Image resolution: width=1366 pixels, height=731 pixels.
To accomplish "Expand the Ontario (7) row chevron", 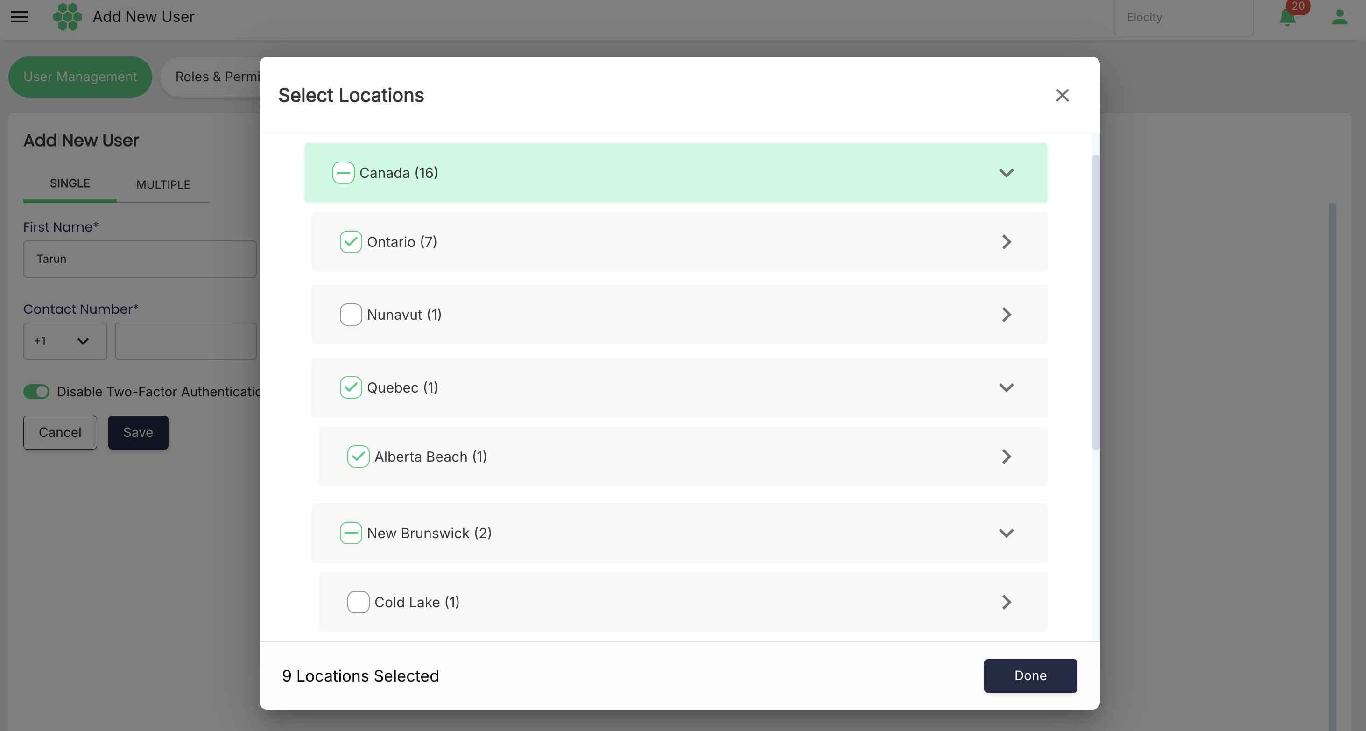I will tap(1006, 242).
